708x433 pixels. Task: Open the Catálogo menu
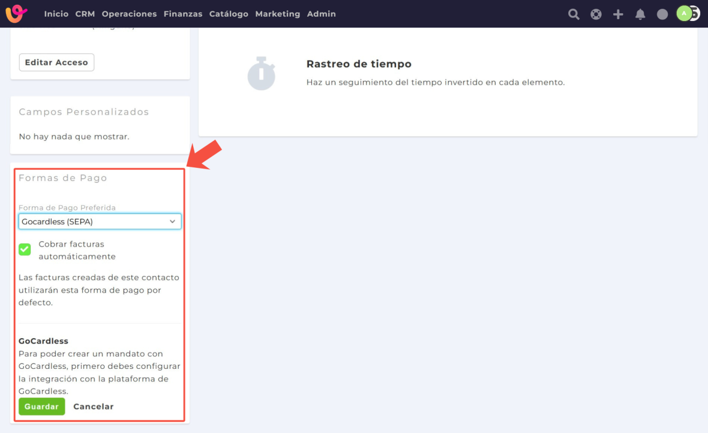[229, 14]
